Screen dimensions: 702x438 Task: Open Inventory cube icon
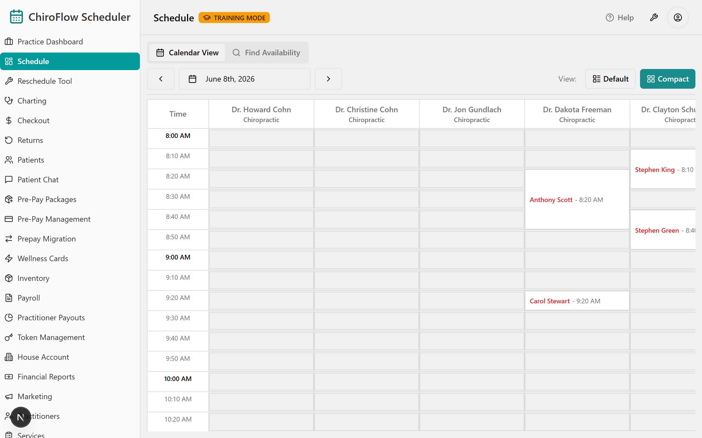click(9, 278)
